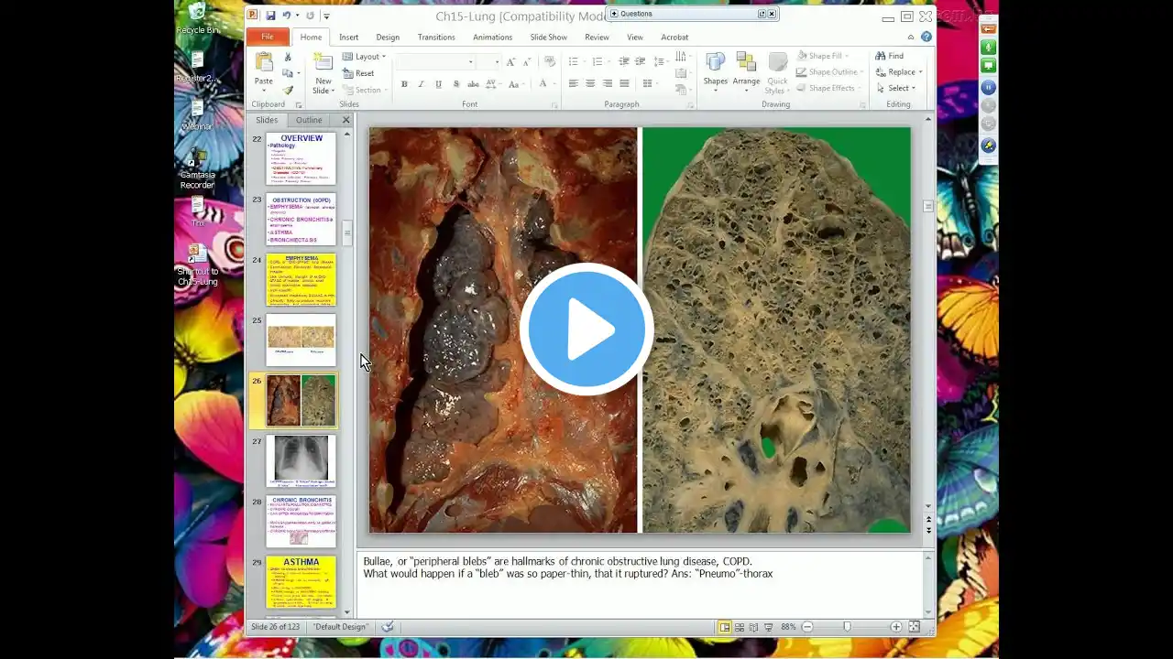
Task: Decrease list indent level
Action: 624,61
